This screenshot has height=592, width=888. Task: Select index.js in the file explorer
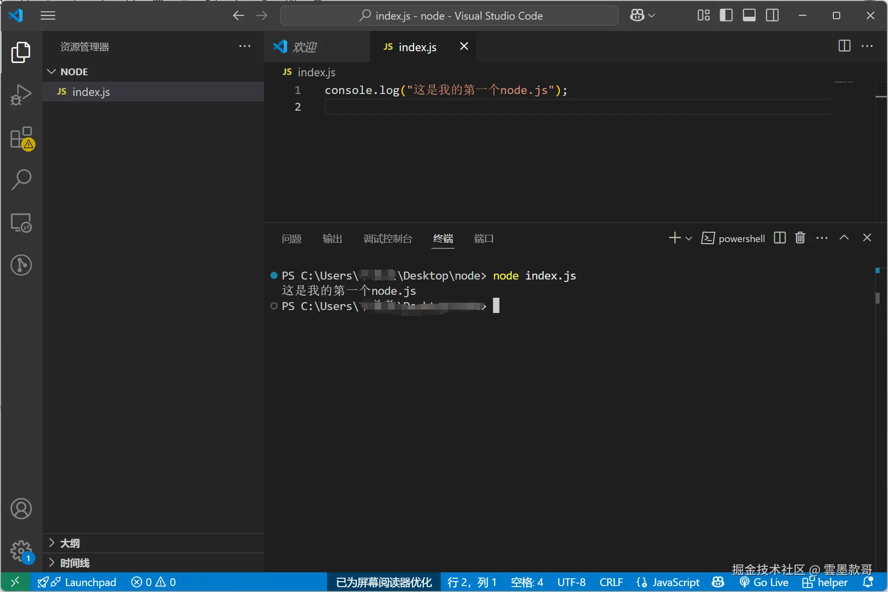[x=91, y=92]
